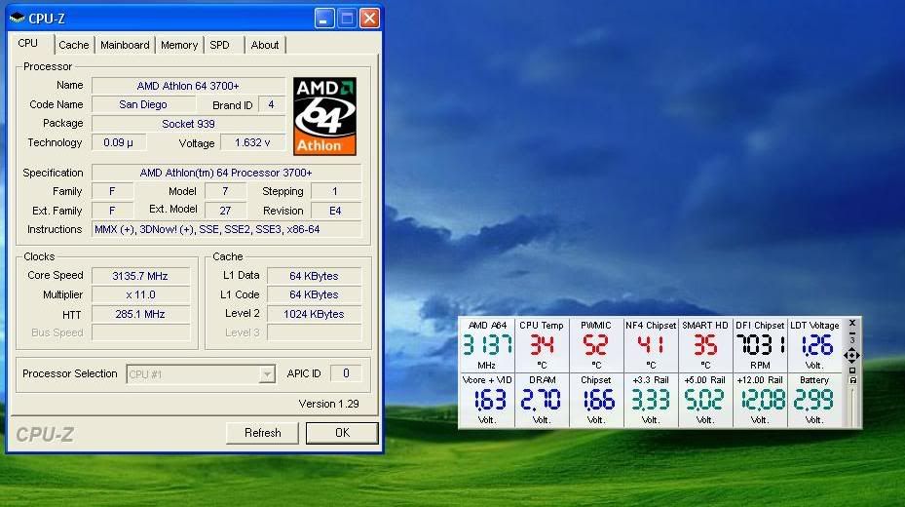Click the PWMIC 52 °C readout
The height and width of the screenshot is (507, 905).
(595, 345)
